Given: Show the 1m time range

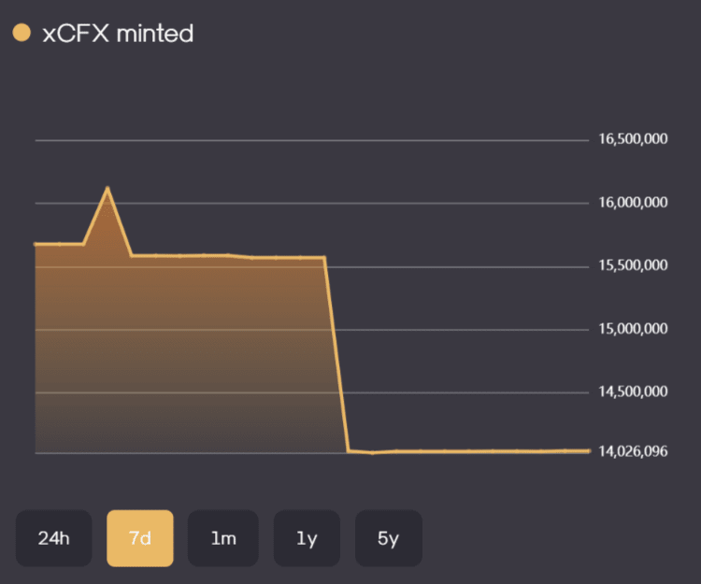Looking at the screenshot, I should click(223, 538).
